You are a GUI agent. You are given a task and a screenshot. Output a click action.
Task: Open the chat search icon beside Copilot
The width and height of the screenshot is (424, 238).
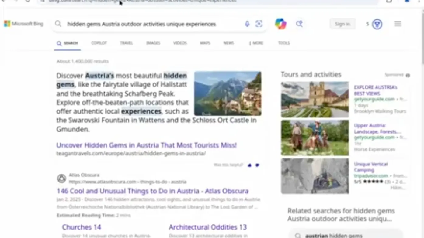pyautogui.click(x=299, y=24)
